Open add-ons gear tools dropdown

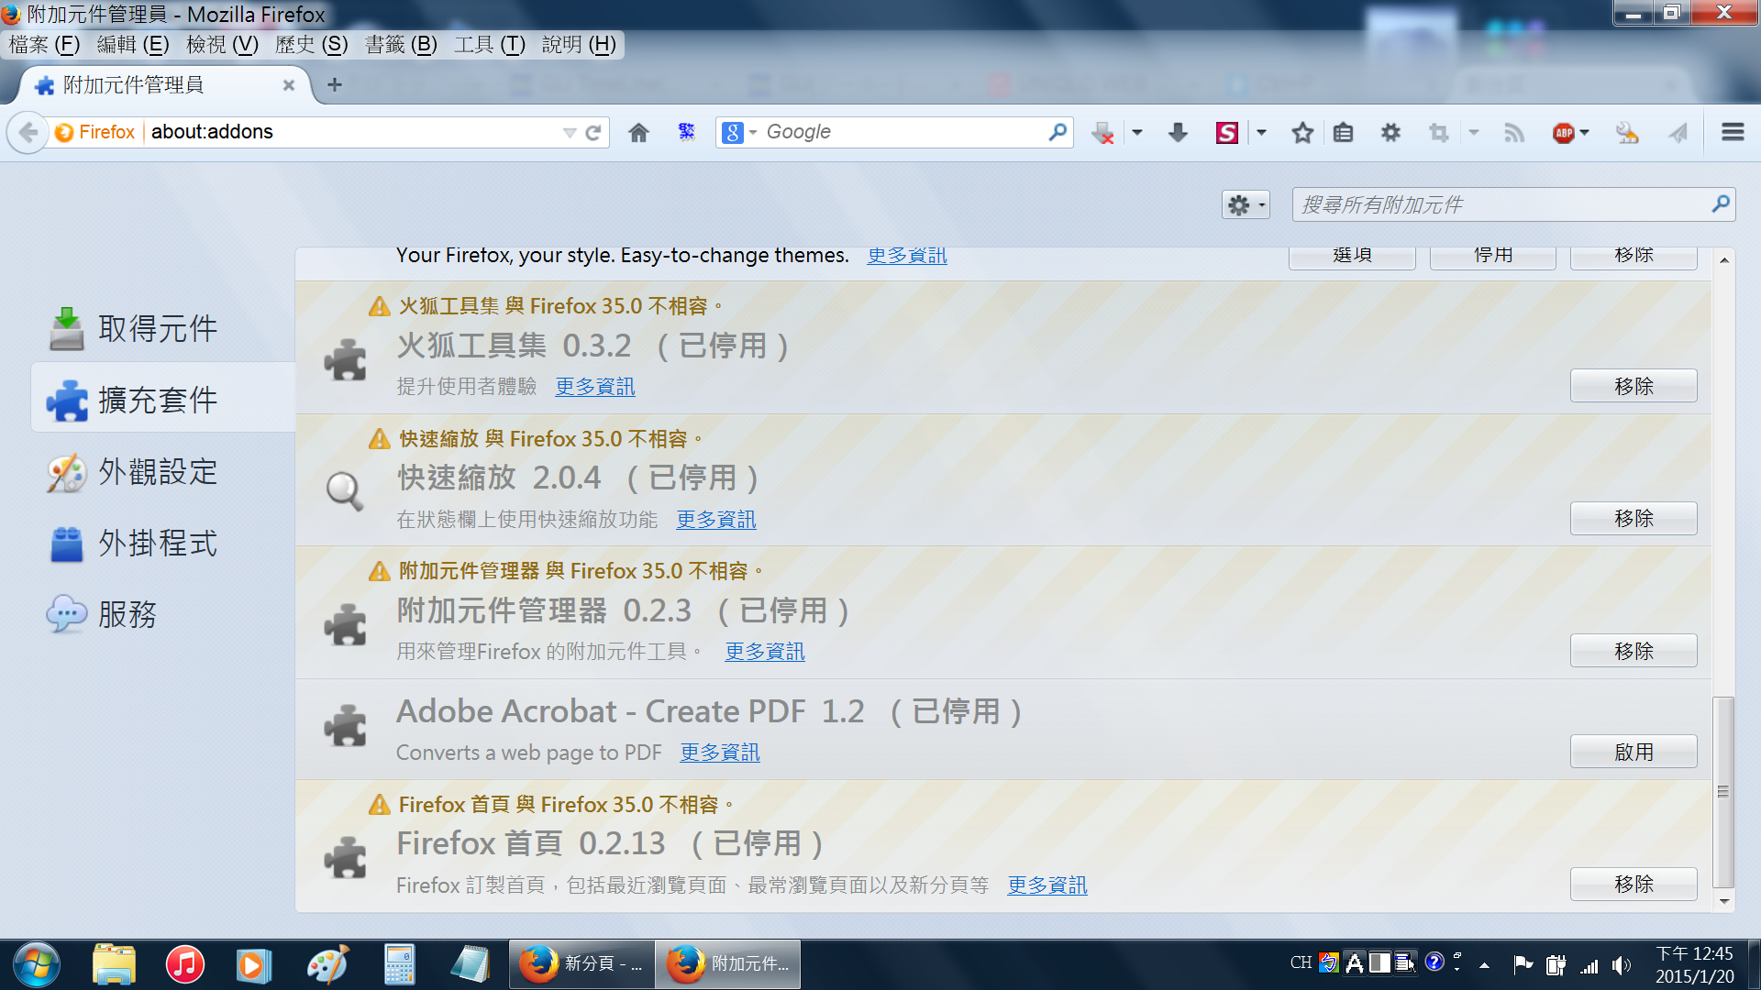click(x=1245, y=204)
